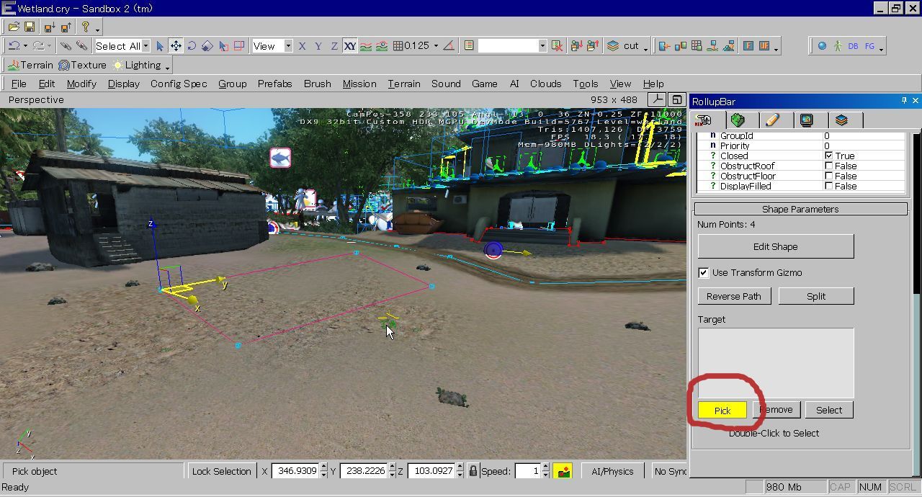Click the Undo arrow icon

click(x=14, y=45)
